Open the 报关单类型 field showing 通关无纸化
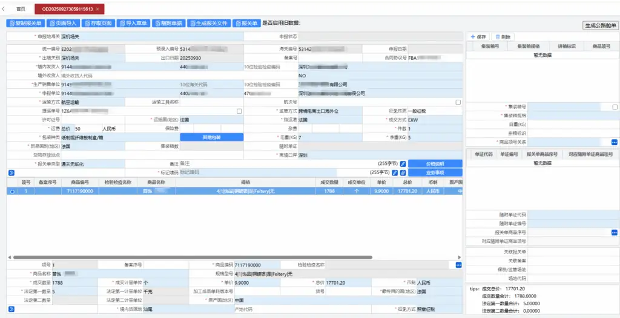 coord(93,164)
